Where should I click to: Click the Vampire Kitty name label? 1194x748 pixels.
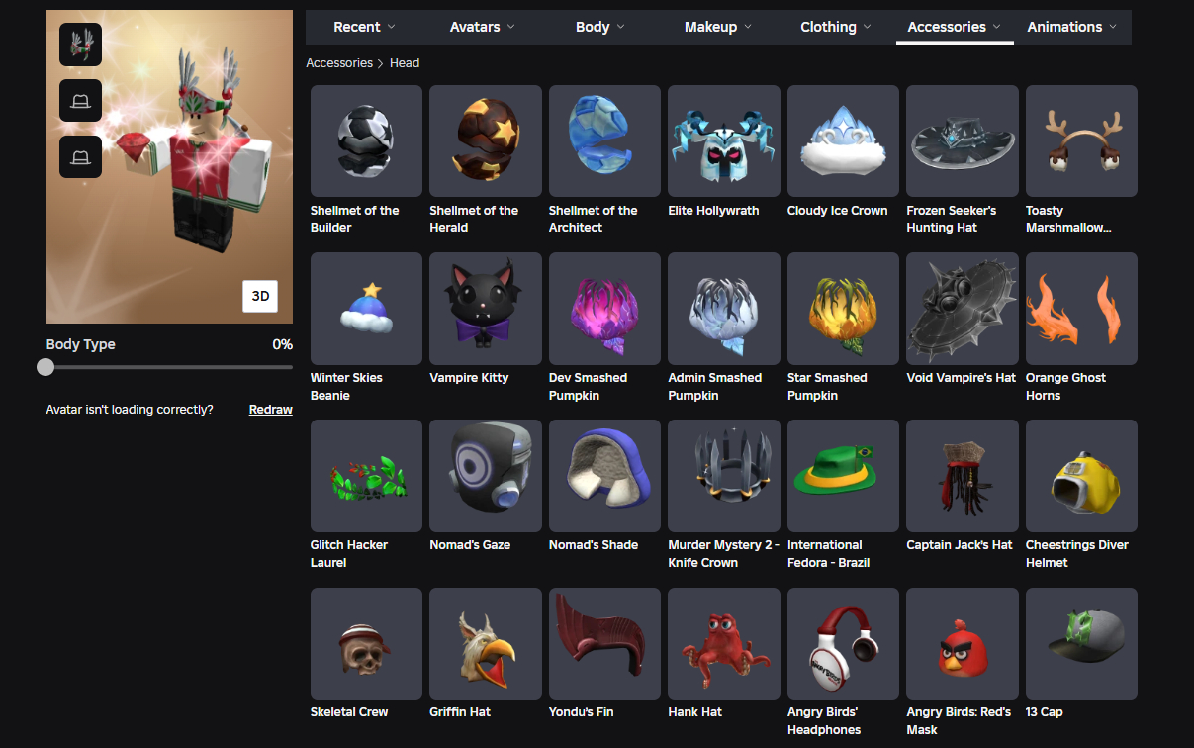tap(469, 378)
